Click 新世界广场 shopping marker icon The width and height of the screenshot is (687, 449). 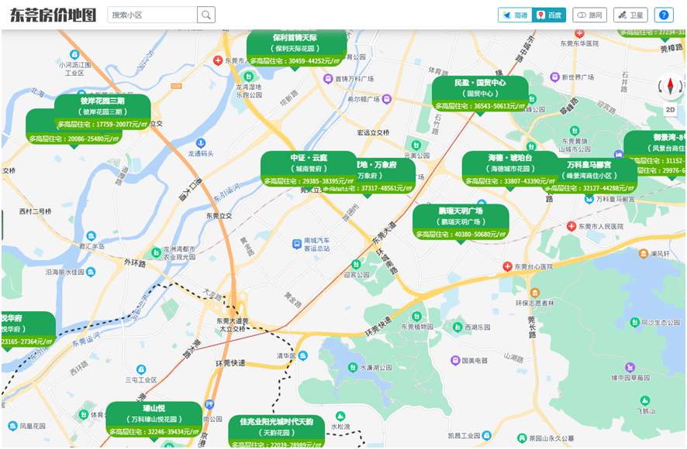554,77
